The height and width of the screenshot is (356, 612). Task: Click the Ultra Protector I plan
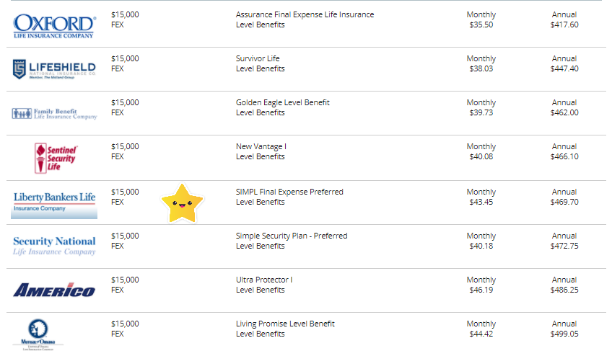click(x=263, y=280)
